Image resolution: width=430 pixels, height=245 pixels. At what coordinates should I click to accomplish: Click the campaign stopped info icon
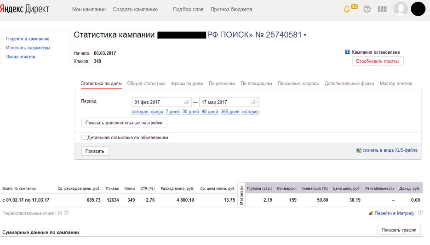point(347,52)
